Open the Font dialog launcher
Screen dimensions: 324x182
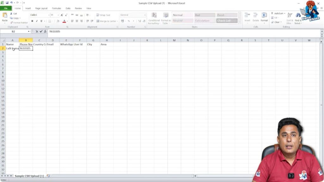(x=67, y=27)
